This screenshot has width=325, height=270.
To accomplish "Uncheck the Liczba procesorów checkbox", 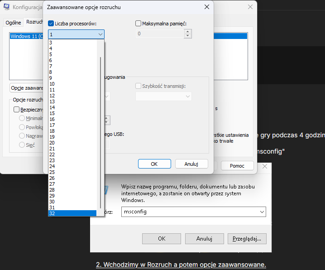I will click(x=51, y=24).
